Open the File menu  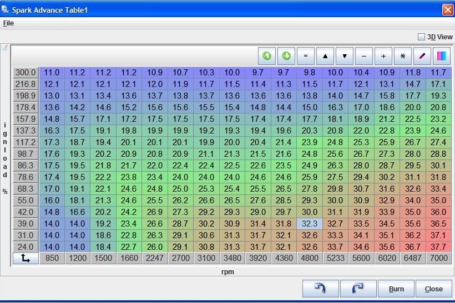pyautogui.click(x=8, y=23)
